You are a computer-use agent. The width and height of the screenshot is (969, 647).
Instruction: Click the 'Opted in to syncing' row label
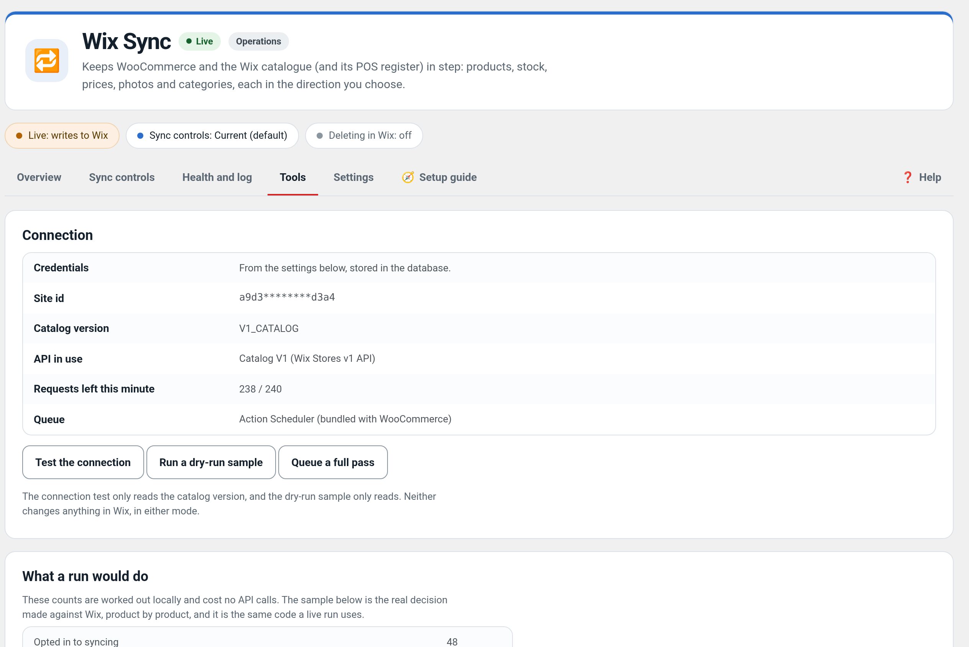[x=76, y=642]
